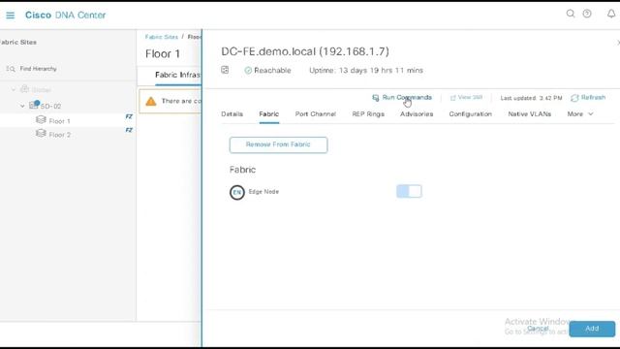This screenshot has height=349, width=620.
Task: Click the FZ badge next to Floor 1
Action: pyautogui.click(x=129, y=116)
